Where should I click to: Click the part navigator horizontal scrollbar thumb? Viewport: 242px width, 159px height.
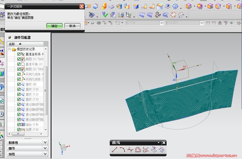tap(18, 134)
